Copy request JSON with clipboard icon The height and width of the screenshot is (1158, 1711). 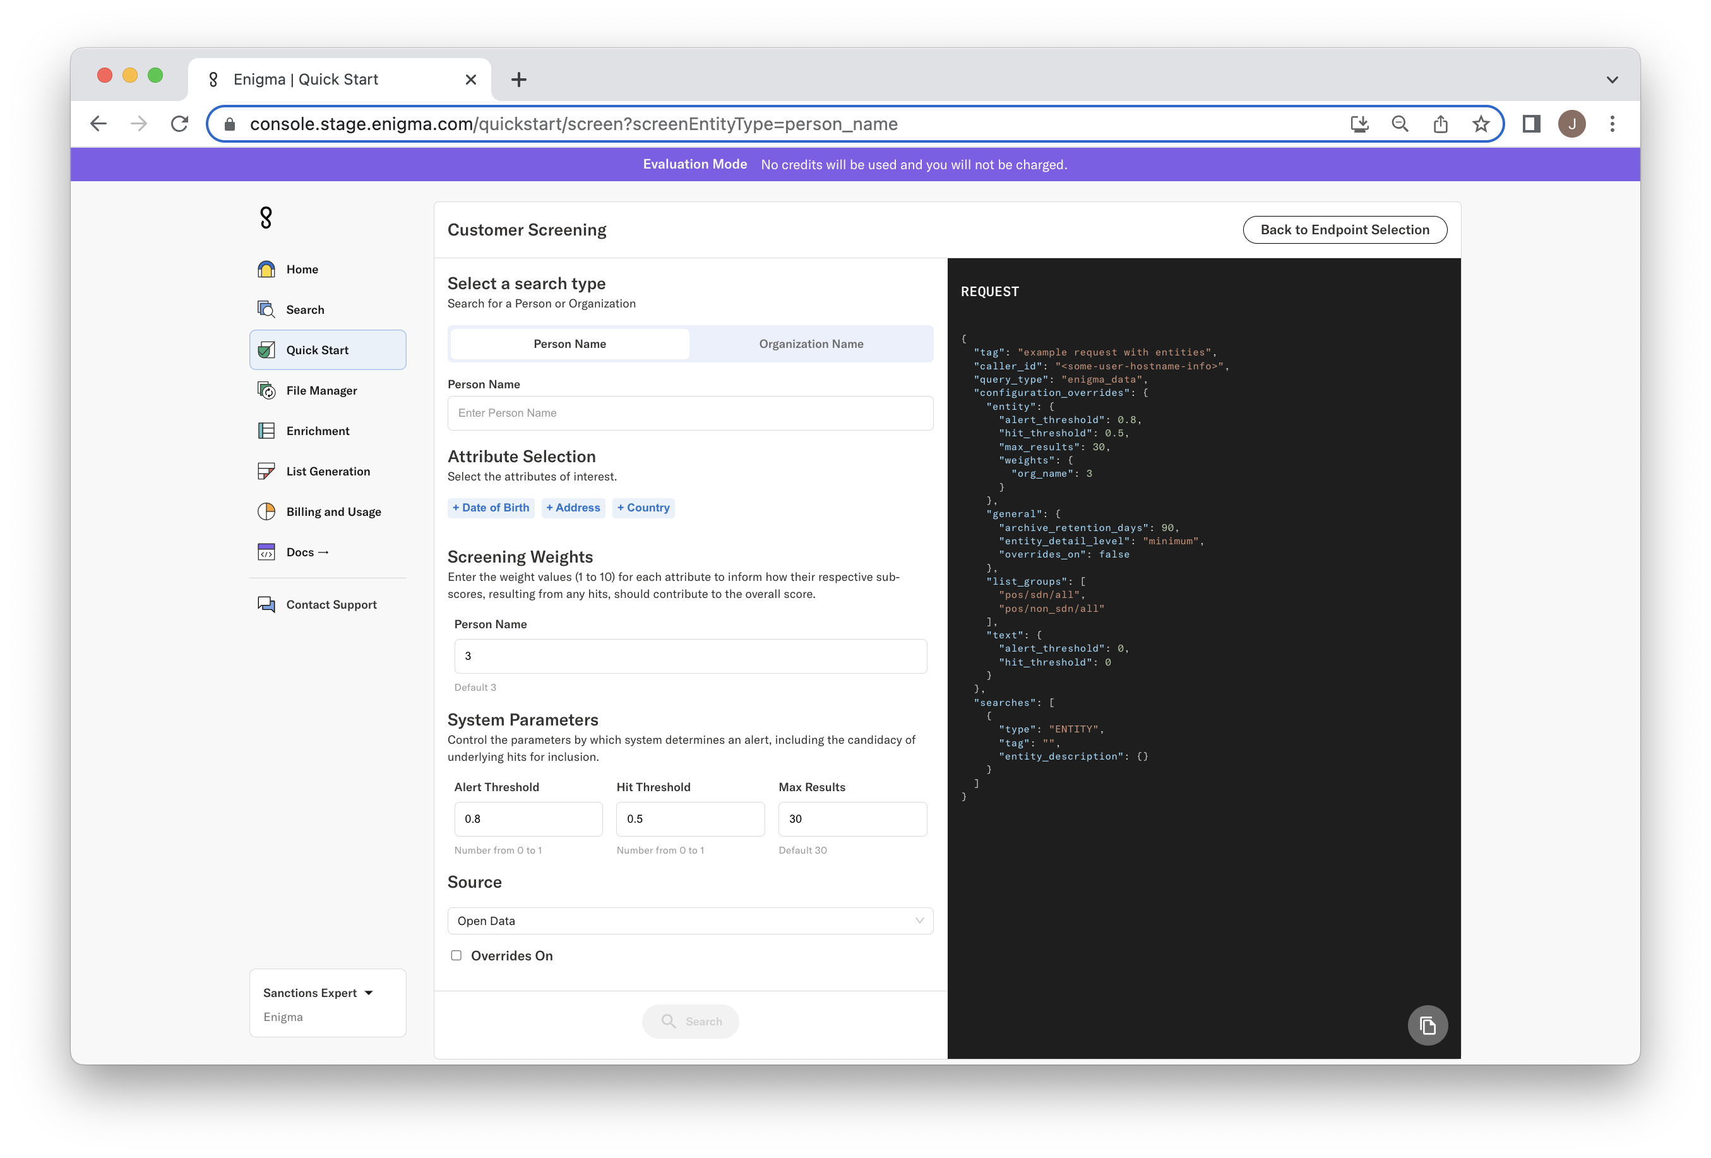click(1427, 1025)
